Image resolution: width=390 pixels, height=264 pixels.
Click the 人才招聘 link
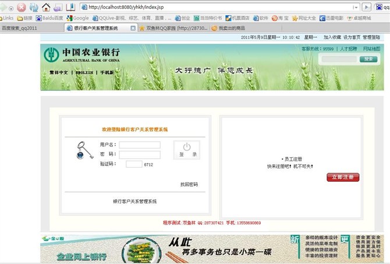pos(349,49)
